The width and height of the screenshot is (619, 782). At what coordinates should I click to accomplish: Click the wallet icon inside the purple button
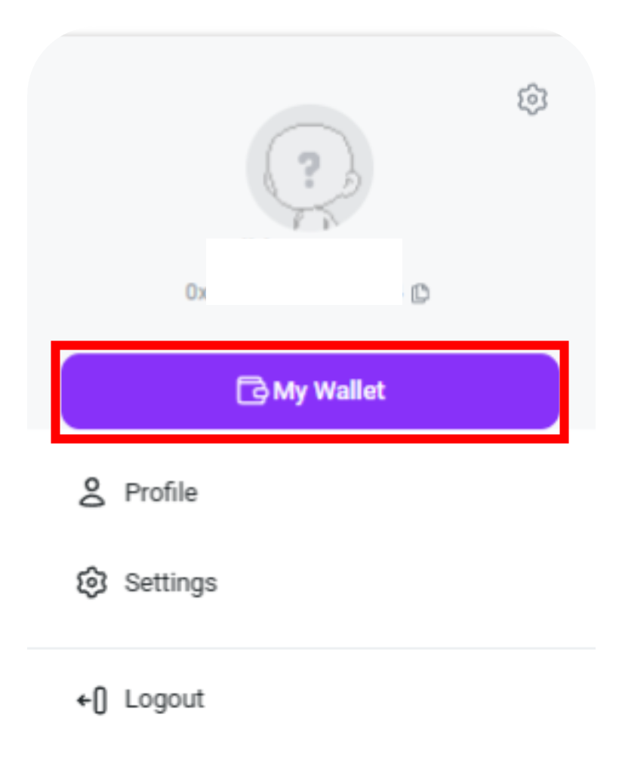pos(252,390)
